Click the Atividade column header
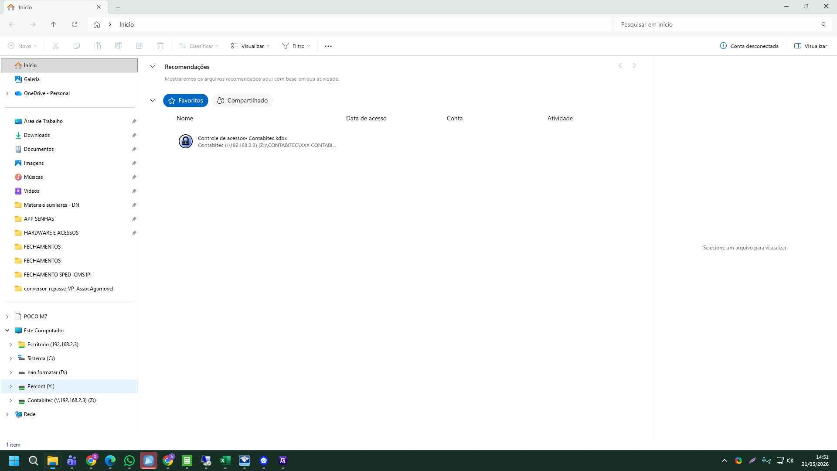This screenshot has height=471, width=837. click(560, 118)
